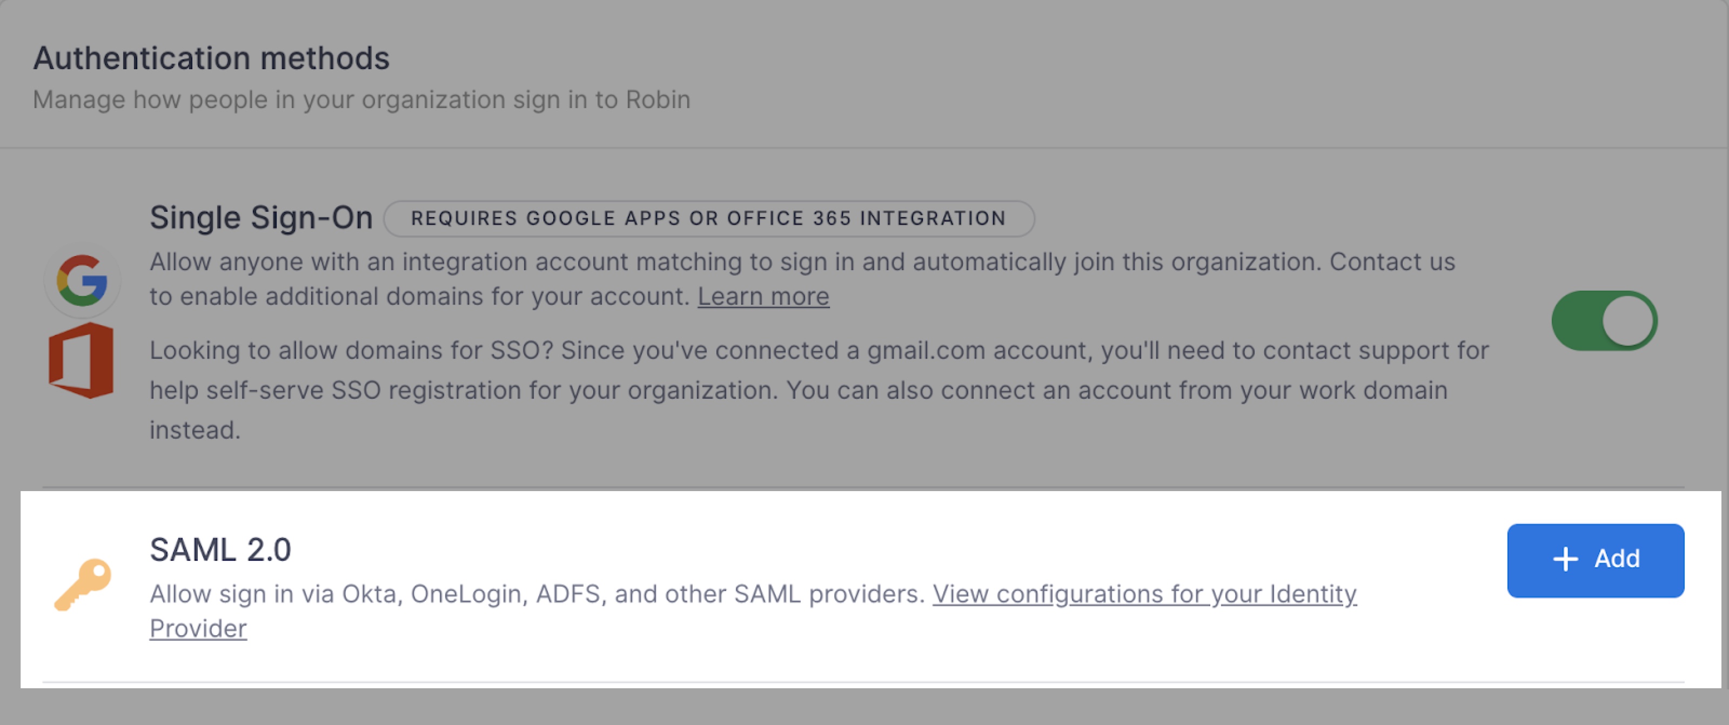
Task: Click the Allow anyone with integration account text
Action: [802, 279]
